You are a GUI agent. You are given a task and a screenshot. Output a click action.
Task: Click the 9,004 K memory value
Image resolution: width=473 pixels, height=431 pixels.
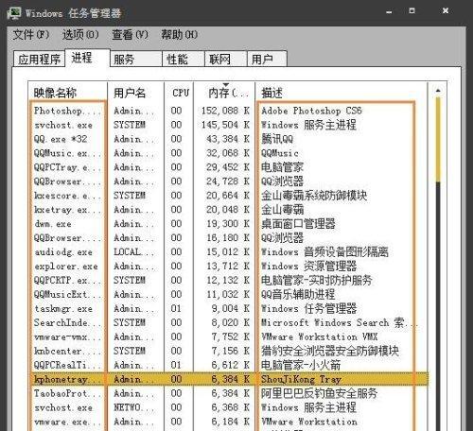(x=231, y=308)
